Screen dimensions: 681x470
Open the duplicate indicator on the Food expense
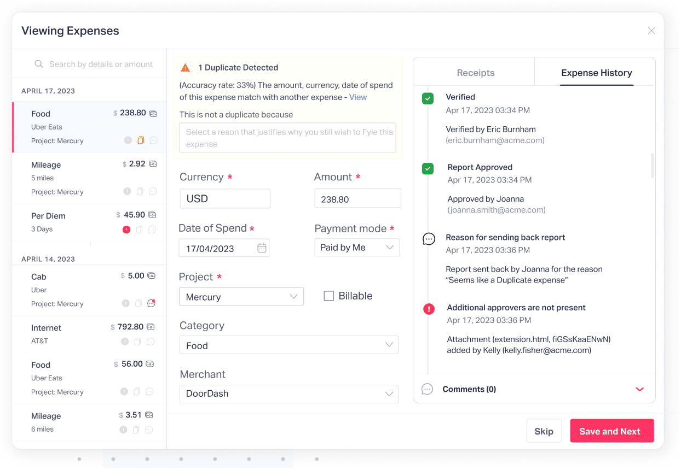click(141, 140)
